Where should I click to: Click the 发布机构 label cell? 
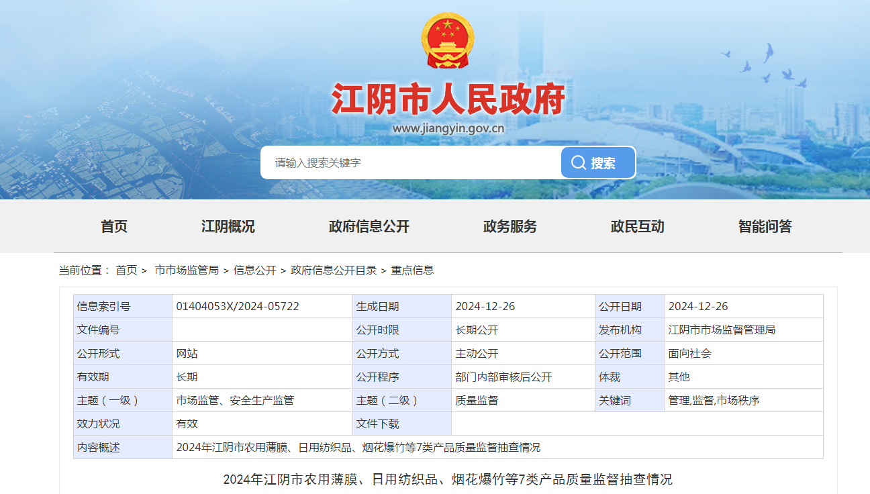click(x=630, y=330)
